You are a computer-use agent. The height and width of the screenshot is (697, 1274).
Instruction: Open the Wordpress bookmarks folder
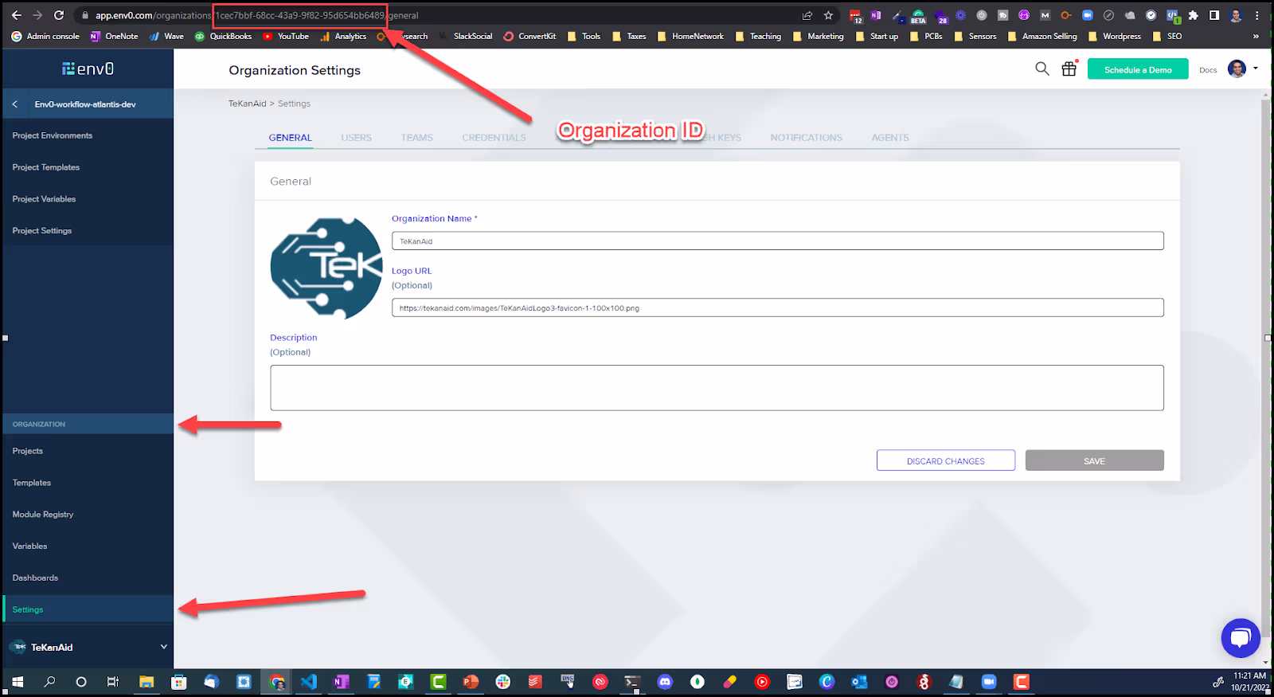(1115, 36)
